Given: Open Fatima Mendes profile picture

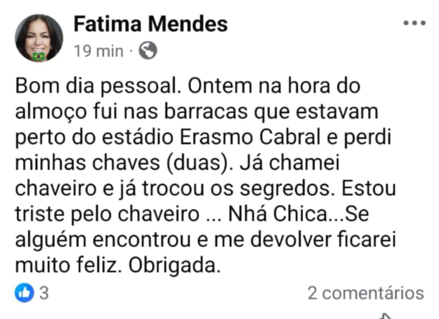Looking at the screenshot, I should [39, 38].
